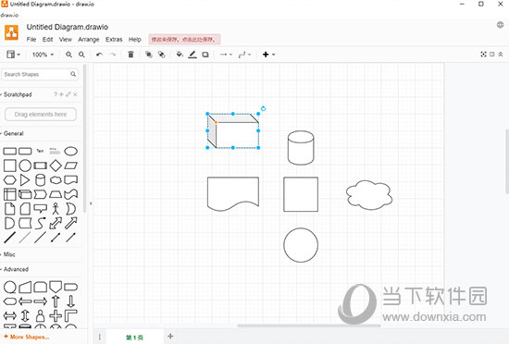Click the Untitled Diagram.drawio file title
This screenshot has width=509, height=344.
[68, 27]
